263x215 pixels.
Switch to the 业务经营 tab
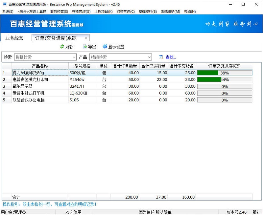pyautogui.click(x=14, y=38)
